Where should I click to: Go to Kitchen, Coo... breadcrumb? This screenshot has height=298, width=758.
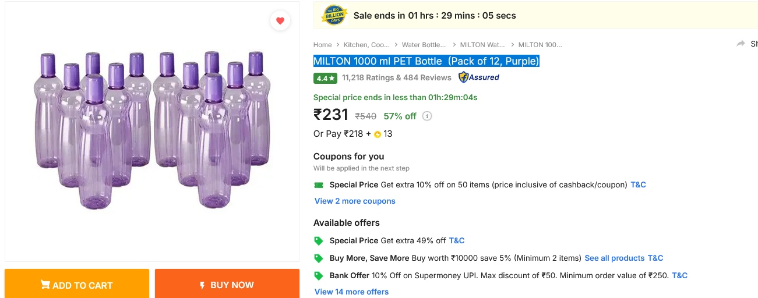point(366,45)
